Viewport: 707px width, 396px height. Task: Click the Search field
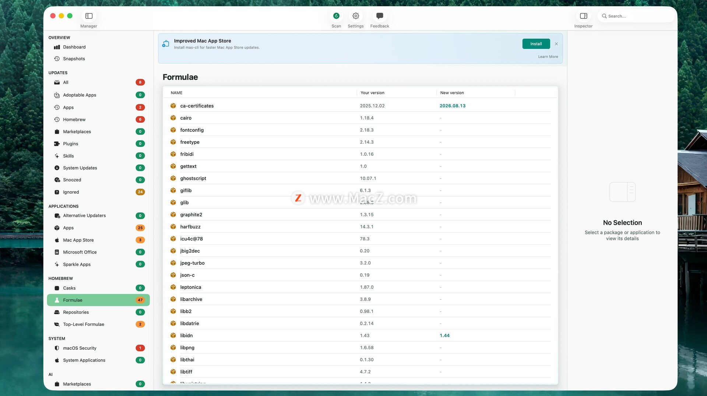[x=636, y=16]
